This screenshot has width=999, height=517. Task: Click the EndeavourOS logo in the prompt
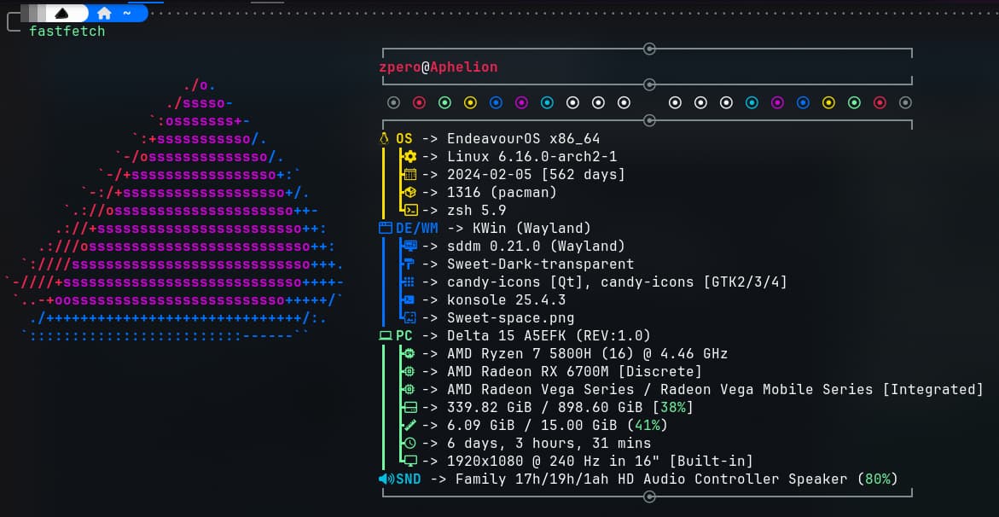[x=62, y=14]
